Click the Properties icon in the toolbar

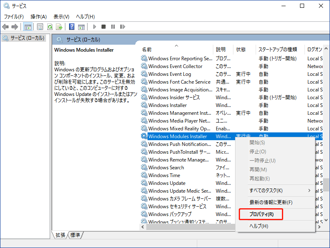(x=39, y=27)
